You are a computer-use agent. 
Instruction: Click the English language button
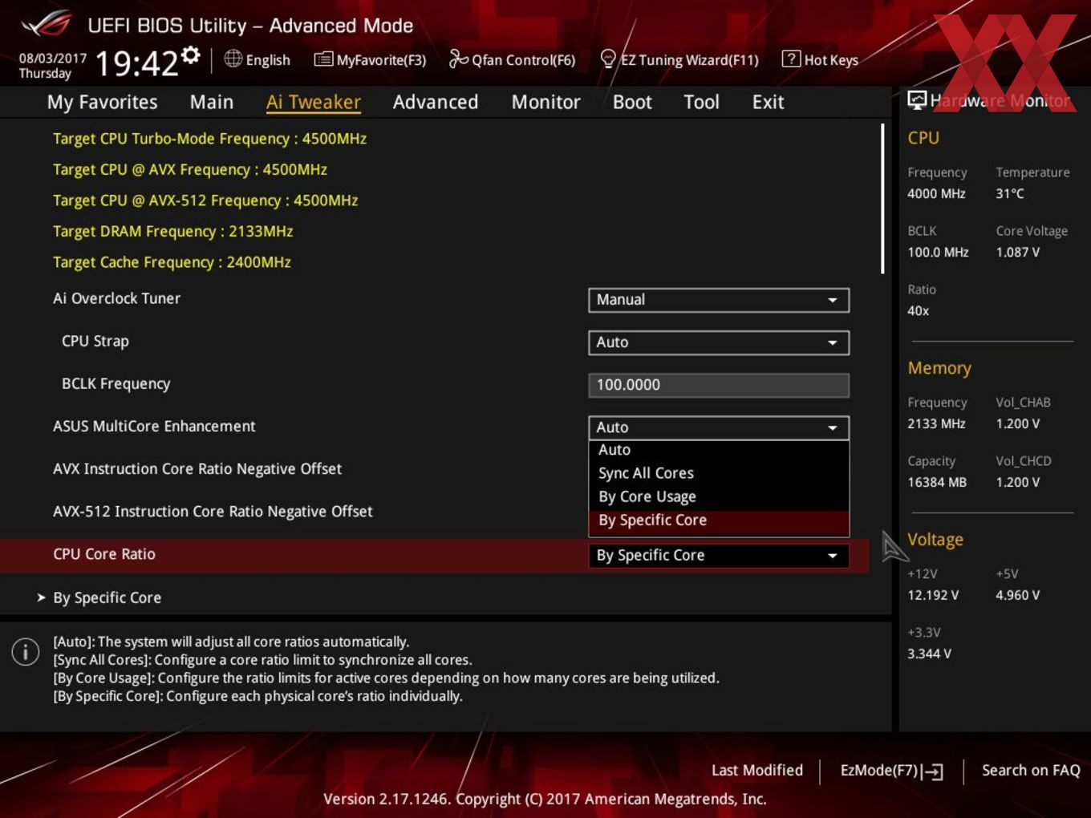pyautogui.click(x=258, y=59)
